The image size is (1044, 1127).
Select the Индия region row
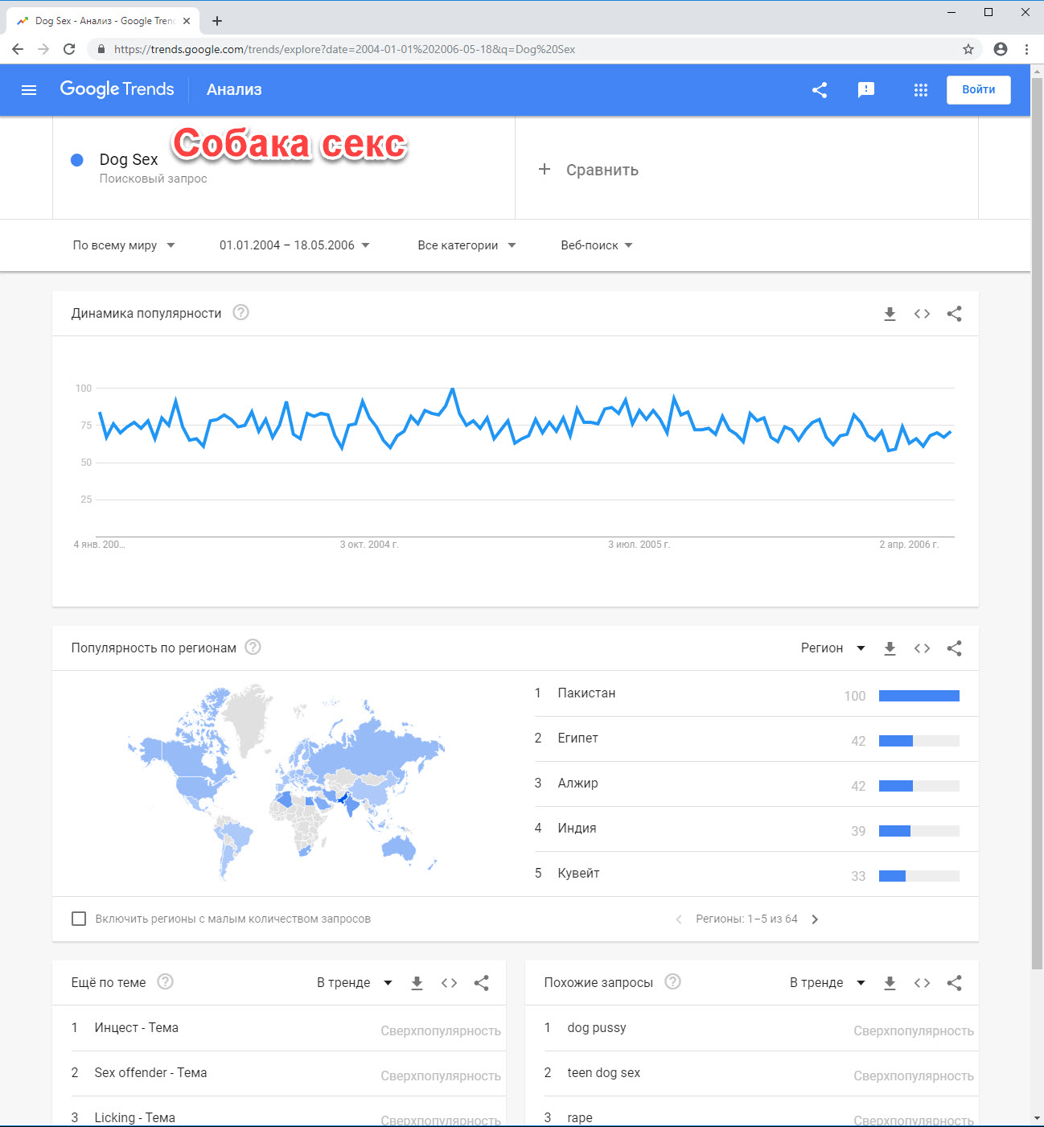(x=757, y=829)
